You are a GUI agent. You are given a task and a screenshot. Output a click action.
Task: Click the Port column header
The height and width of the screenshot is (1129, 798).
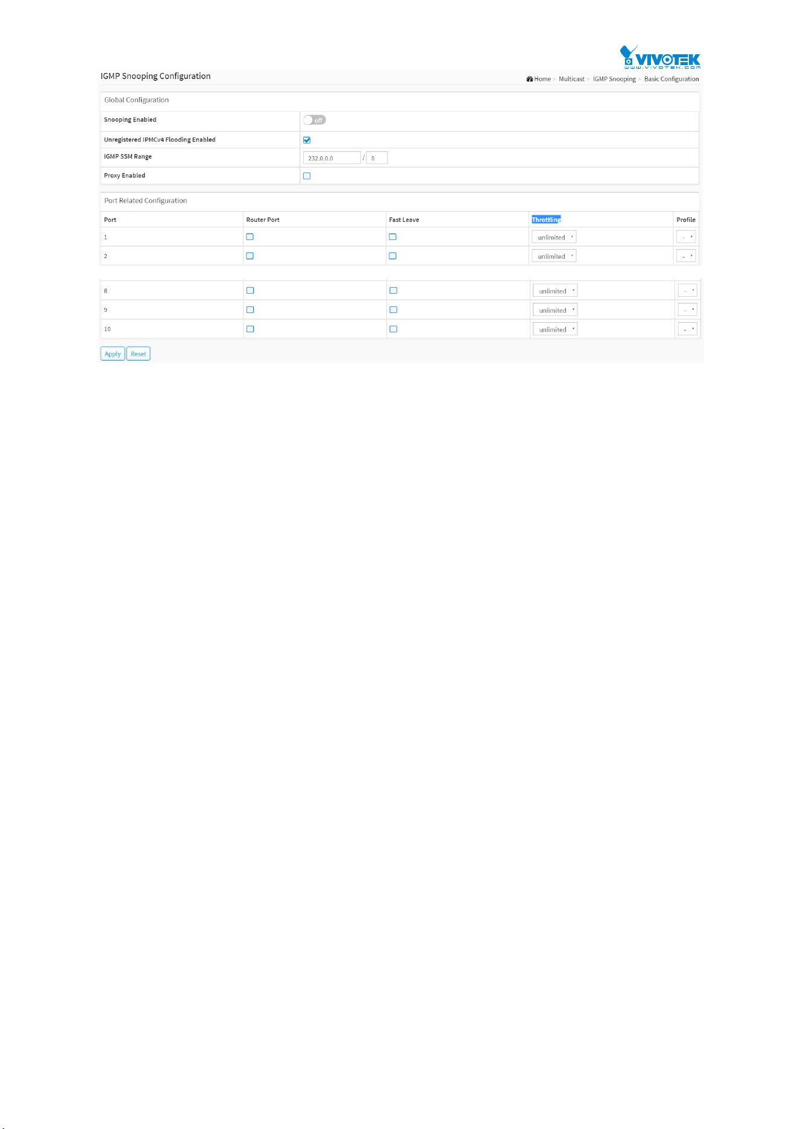pyautogui.click(x=110, y=220)
